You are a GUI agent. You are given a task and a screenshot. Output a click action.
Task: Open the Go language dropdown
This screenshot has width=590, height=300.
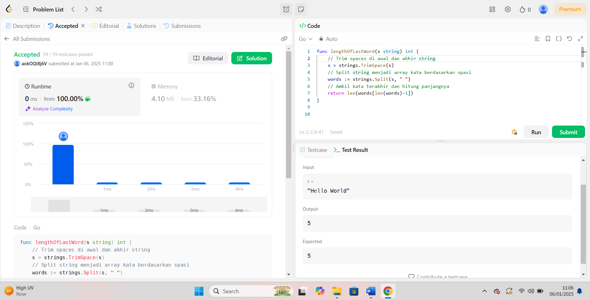point(306,39)
